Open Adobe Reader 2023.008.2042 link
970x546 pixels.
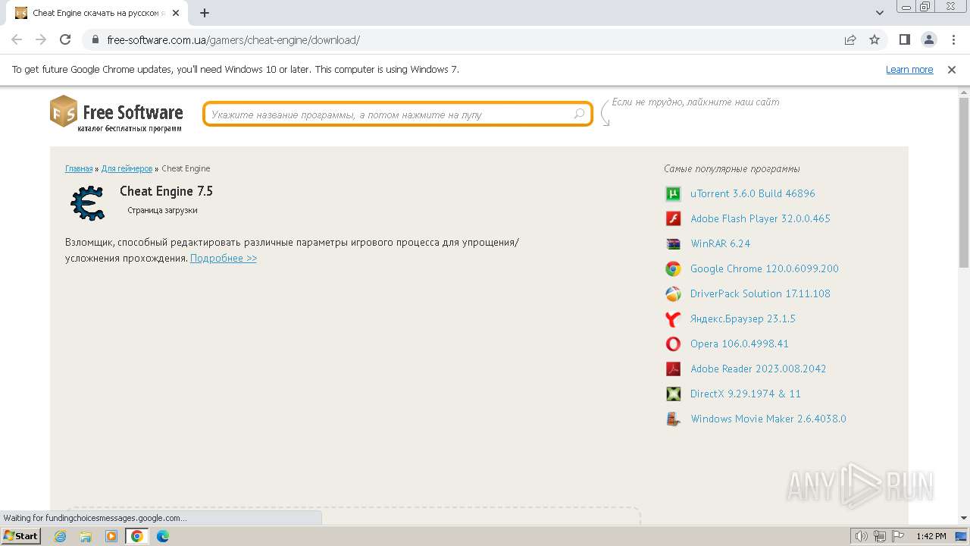[x=759, y=369]
